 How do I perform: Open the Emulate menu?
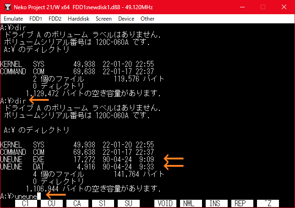tap(13, 19)
